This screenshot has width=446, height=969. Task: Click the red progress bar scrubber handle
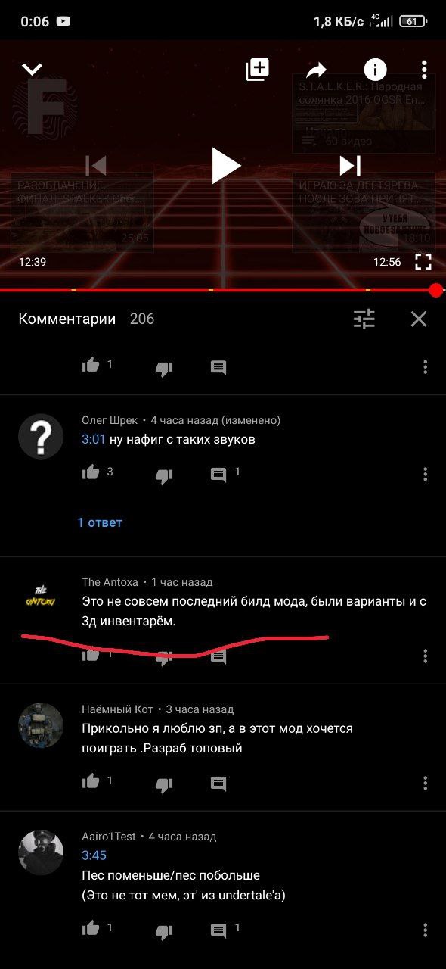point(435,290)
